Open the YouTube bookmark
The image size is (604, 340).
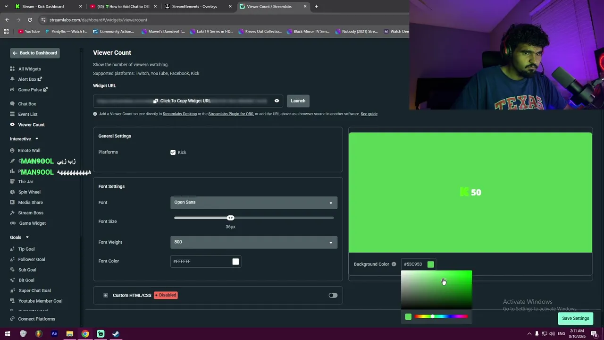click(x=29, y=32)
